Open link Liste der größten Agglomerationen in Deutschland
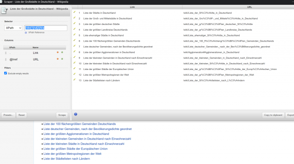 (x=76, y=134)
